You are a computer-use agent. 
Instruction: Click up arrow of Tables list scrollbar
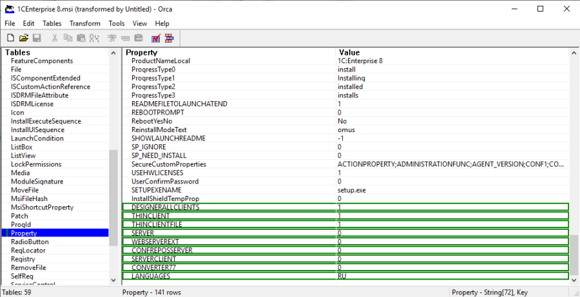[x=113, y=53]
